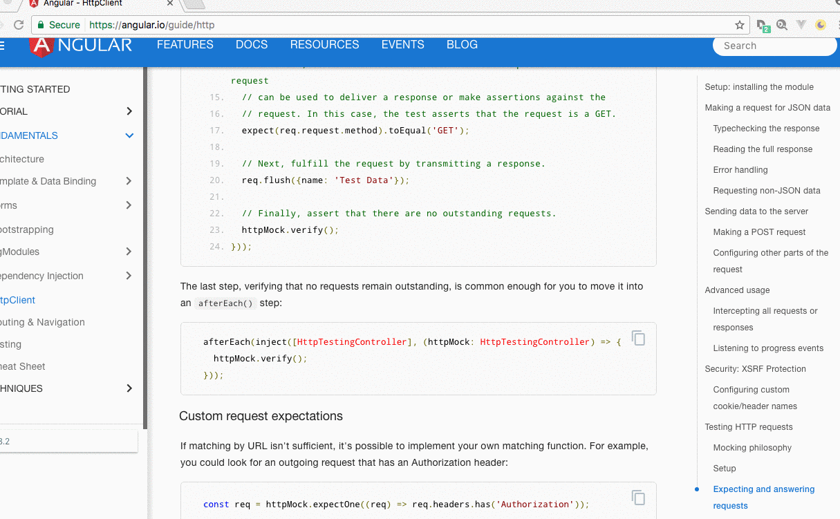Expand the NgModules section chevron

coord(129,252)
